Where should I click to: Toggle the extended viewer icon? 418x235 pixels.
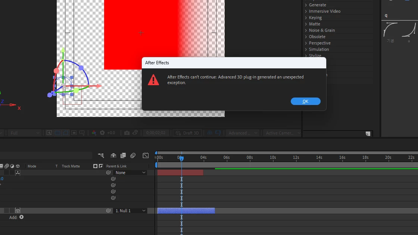click(218, 133)
